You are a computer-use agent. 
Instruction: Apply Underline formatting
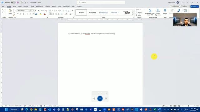[x=23, y=14]
